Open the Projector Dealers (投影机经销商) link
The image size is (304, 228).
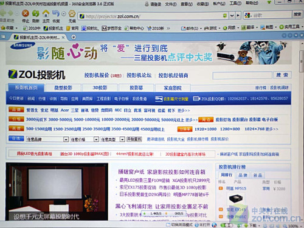tap(173, 75)
